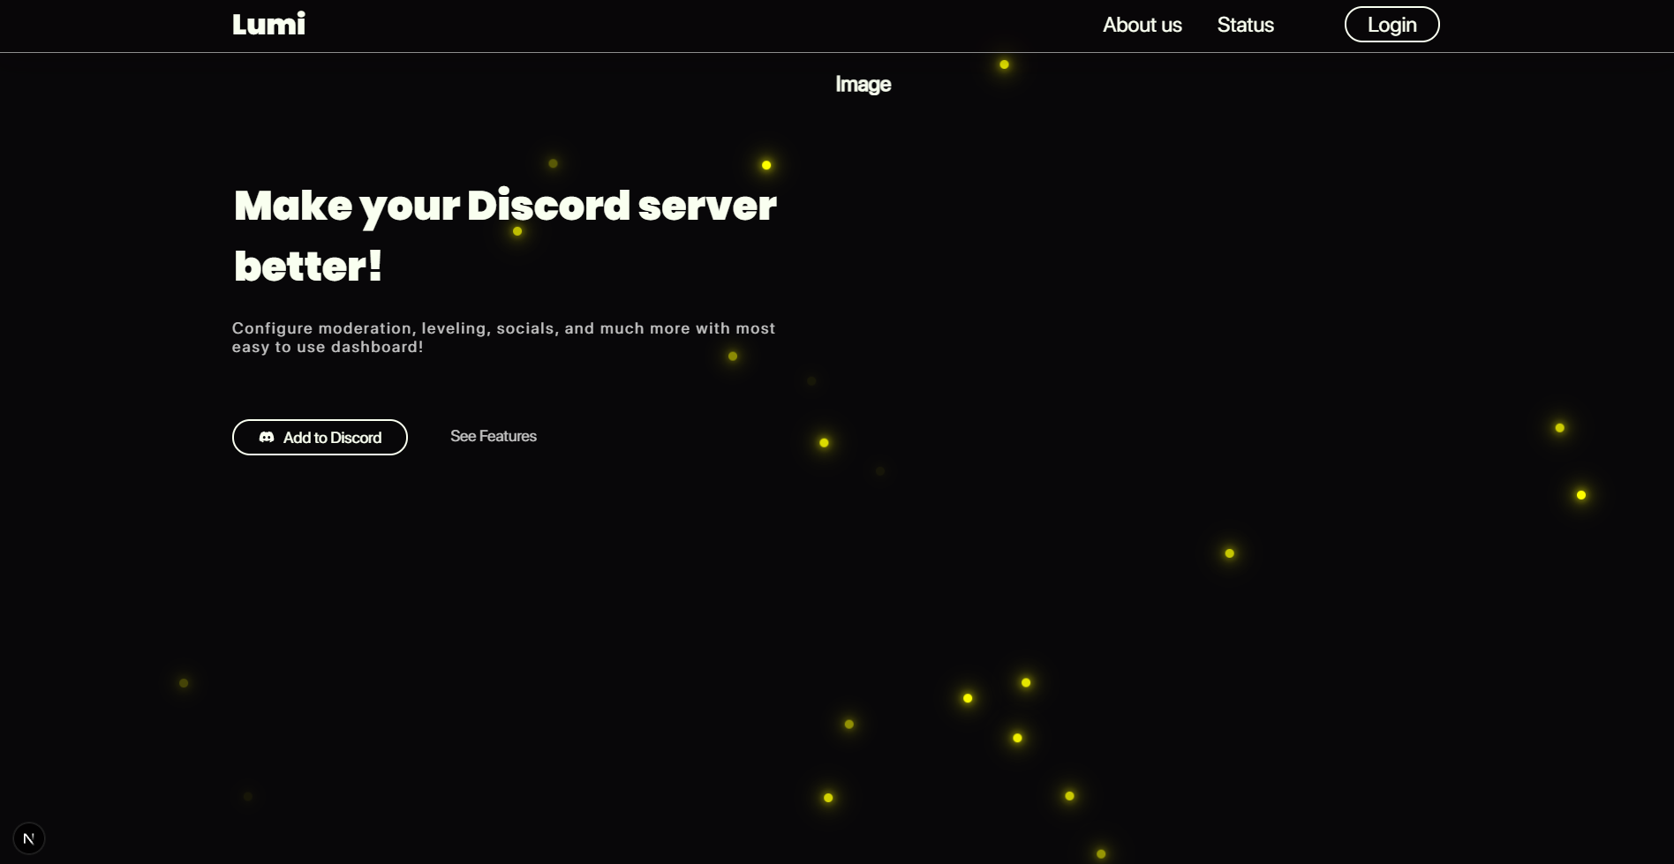Click the Image placeholder area

(x=863, y=84)
